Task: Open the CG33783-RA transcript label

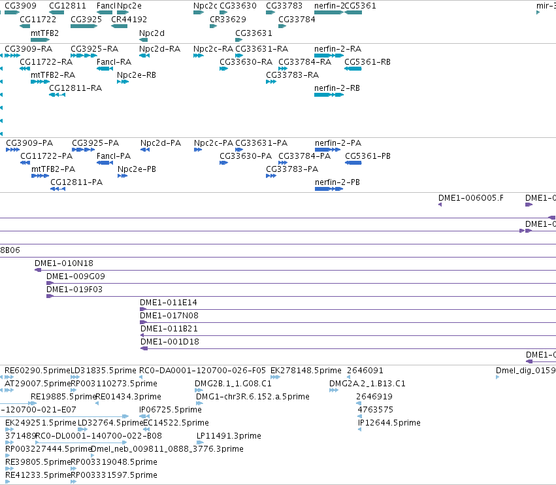Action: (x=292, y=75)
